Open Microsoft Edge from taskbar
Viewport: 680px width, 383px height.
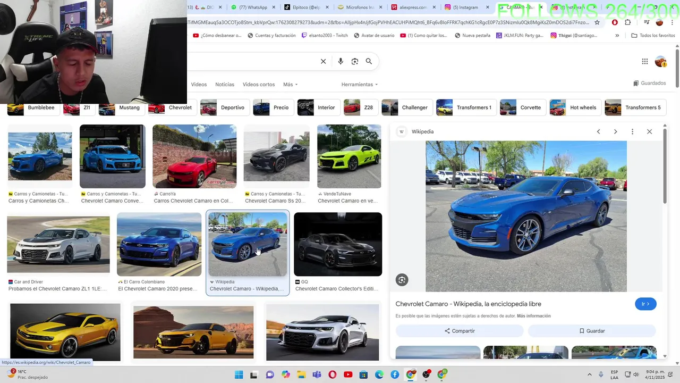click(379, 374)
